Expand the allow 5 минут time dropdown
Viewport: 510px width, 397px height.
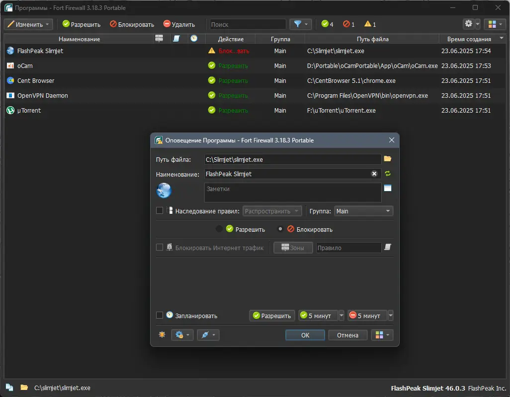pos(341,316)
